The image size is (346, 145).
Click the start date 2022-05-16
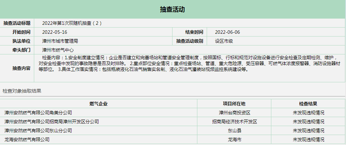55,32
